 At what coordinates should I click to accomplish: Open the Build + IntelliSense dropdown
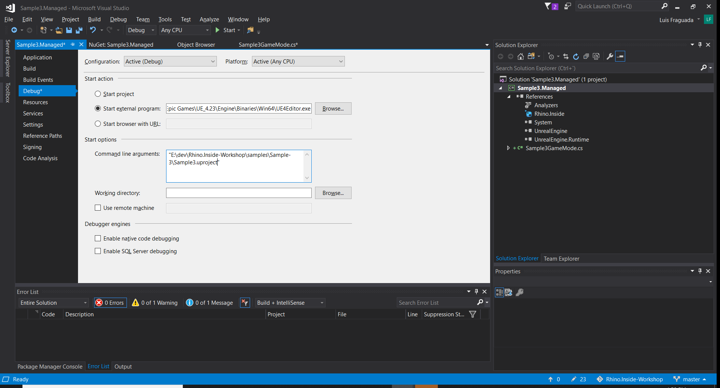tap(290, 302)
